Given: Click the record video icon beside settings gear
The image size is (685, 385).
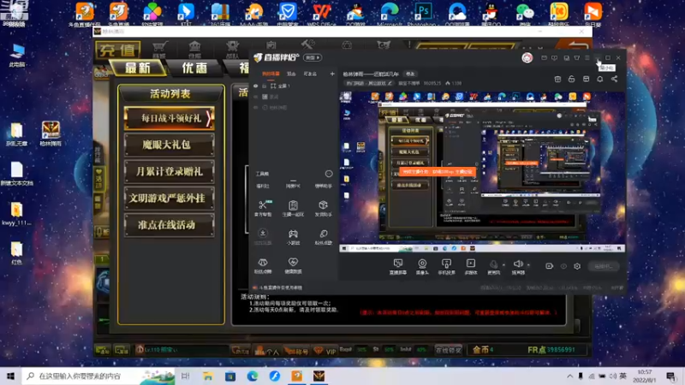Looking at the screenshot, I should click(x=549, y=266).
